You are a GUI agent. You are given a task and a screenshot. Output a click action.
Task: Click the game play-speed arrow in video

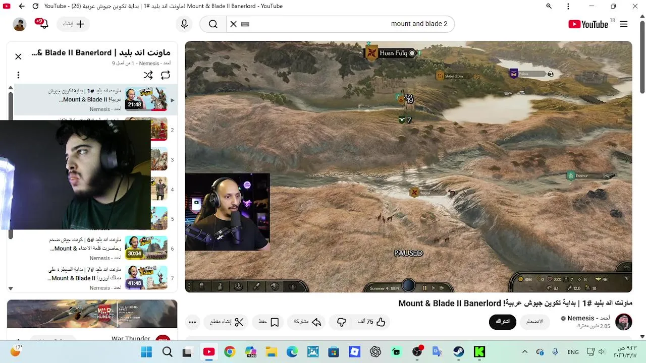click(433, 288)
